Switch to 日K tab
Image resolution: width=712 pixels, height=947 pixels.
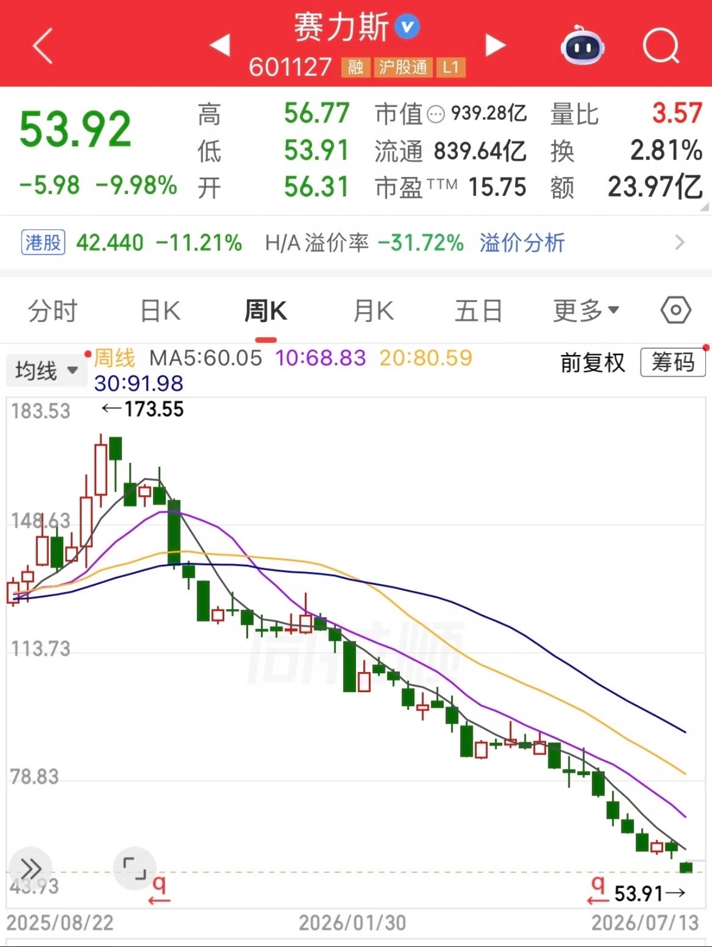click(x=160, y=310)
